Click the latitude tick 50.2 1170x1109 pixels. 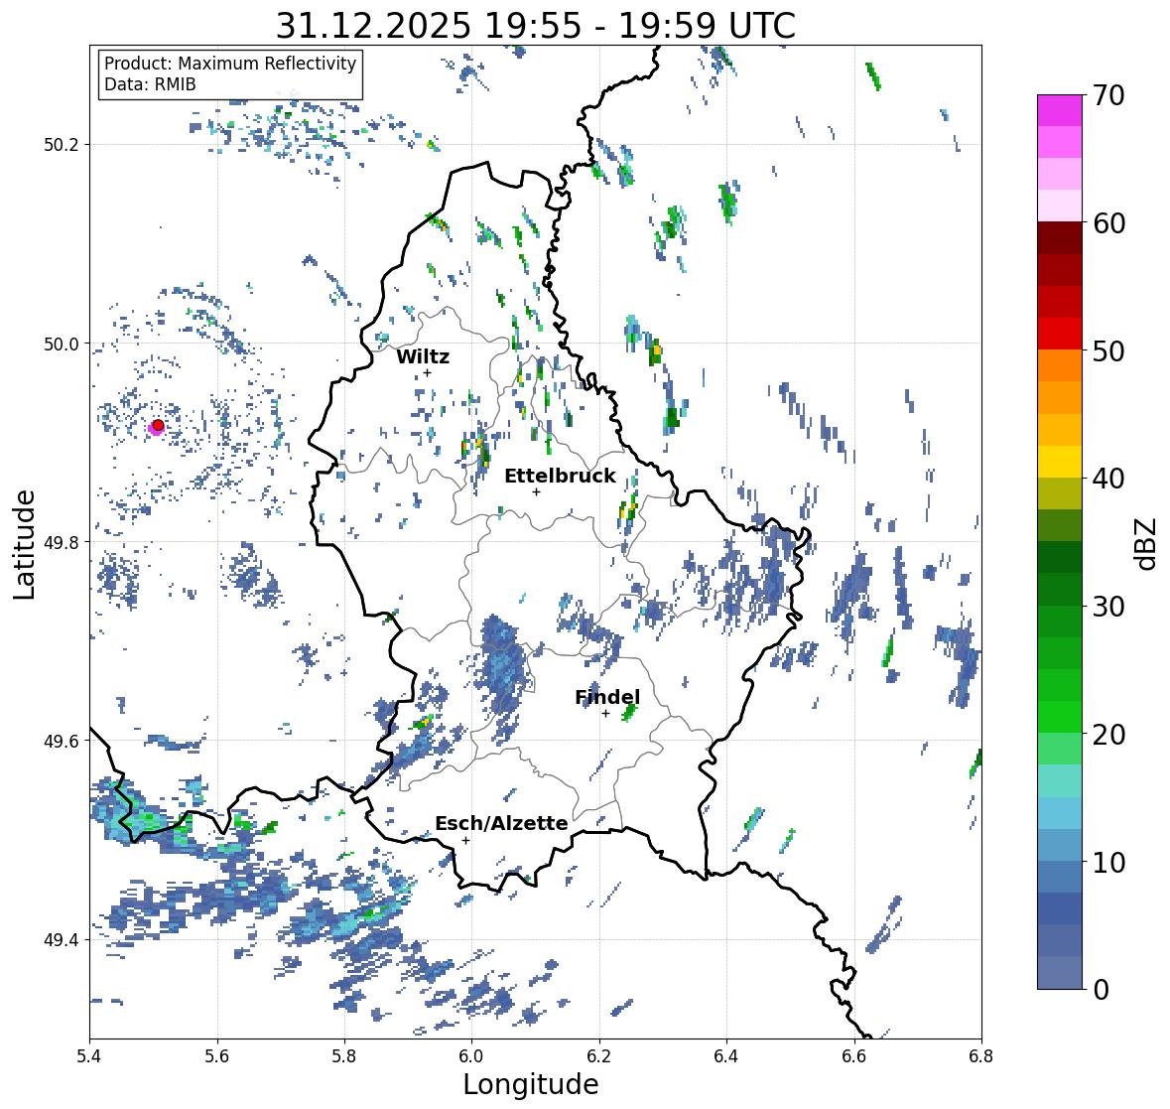pos(62,145)
